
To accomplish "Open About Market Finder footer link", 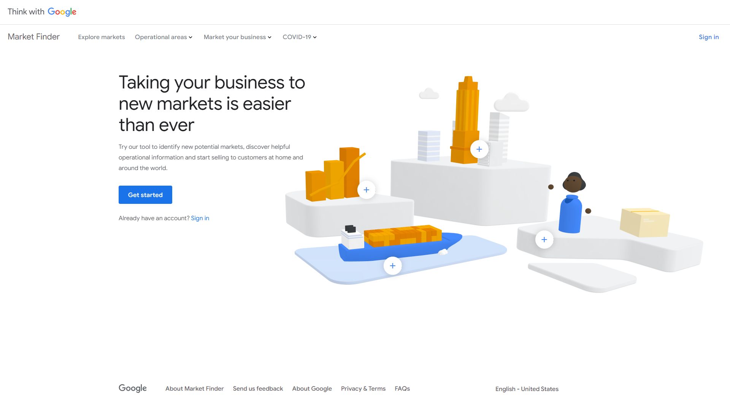I will (x=194, y=389).
